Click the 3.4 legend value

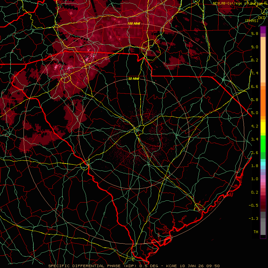(255, 139)
